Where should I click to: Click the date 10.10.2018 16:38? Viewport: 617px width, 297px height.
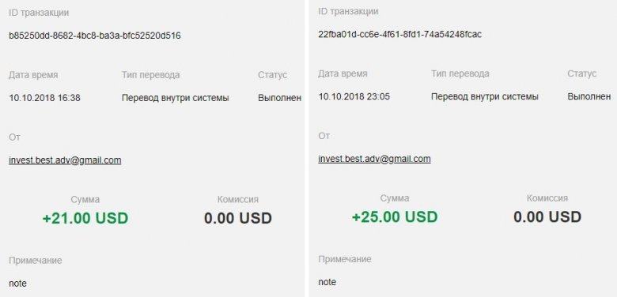click(x=44, y=98)
